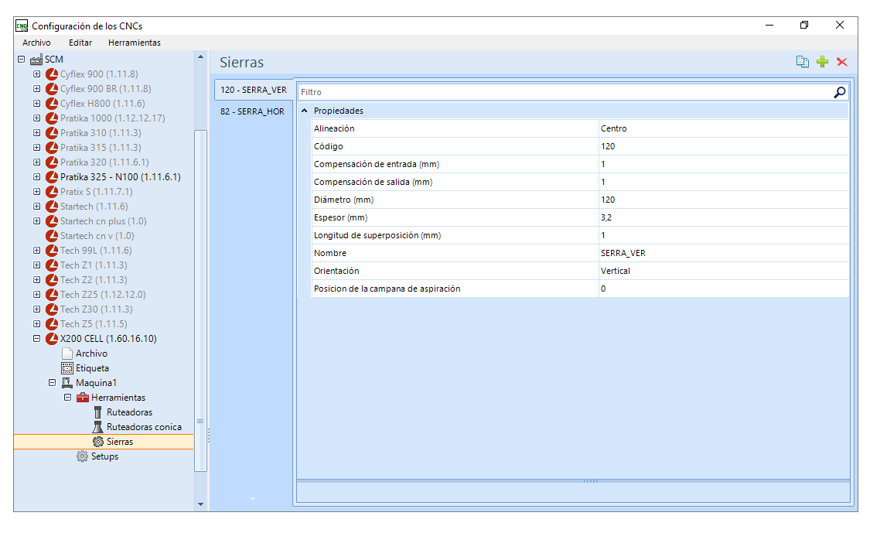Click the Código value cell
Image resolution: width=887 pixels, height=533 pixels.
(x=724, y=146)
